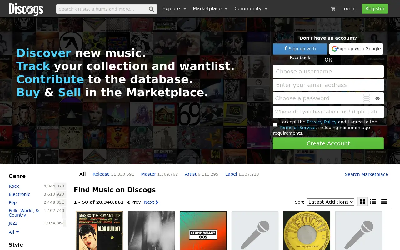Open the Terms of Service link
Image resolution: width=400 pixels, height=250 pixels.
pos(297,127)
